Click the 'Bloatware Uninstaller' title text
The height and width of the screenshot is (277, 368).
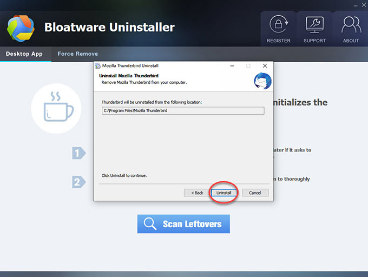tap(109, 27)
